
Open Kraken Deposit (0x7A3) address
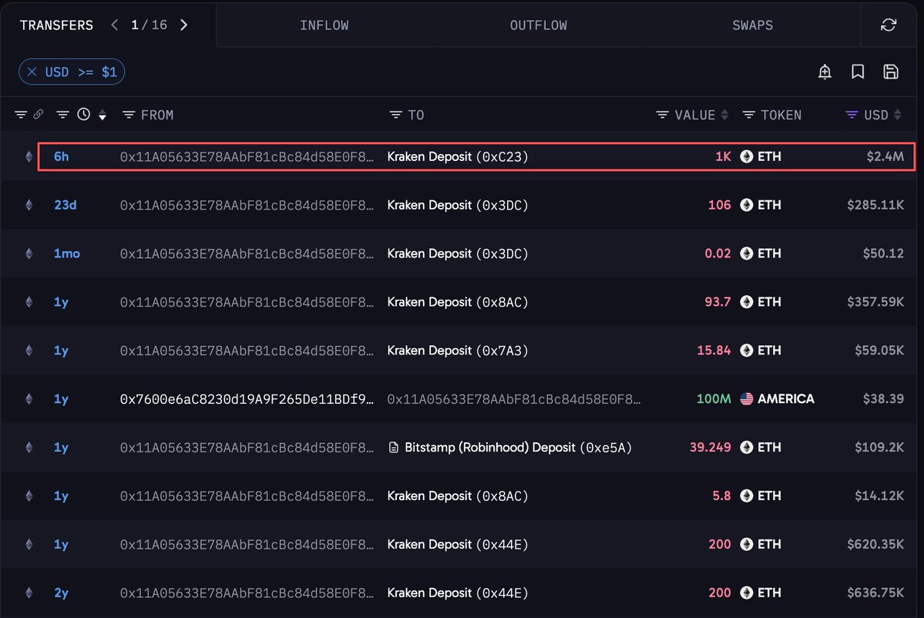pos(457,351)
